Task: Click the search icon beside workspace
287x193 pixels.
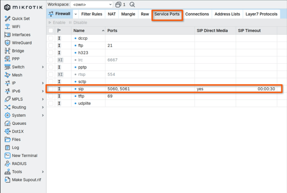Action: click(x=132, y=5)
